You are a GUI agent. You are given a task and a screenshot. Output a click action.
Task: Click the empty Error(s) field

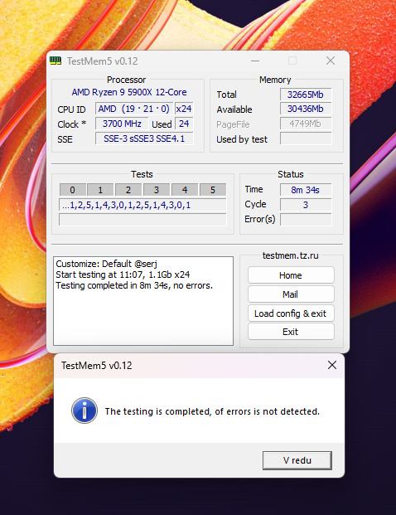click(306, 220)
